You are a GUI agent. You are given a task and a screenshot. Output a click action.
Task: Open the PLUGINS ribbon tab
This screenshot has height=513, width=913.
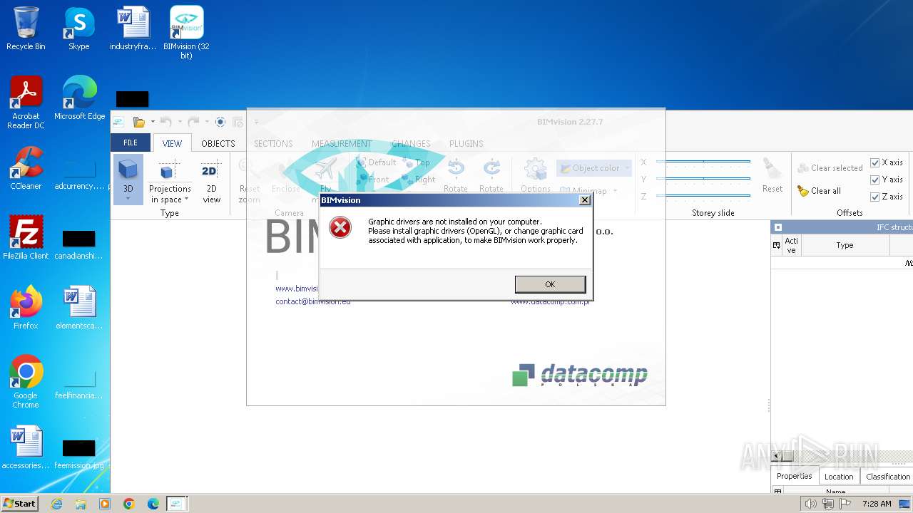point(466,143)
